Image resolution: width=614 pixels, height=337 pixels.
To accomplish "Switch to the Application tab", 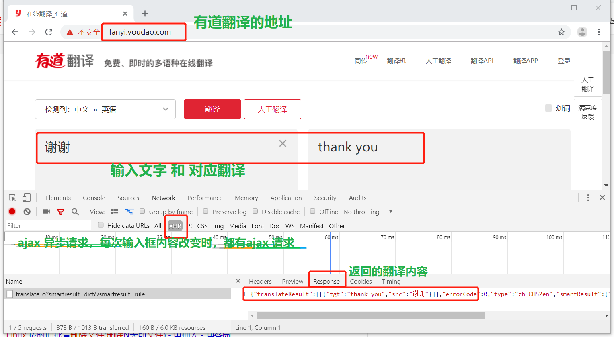I will click(286, 198).
